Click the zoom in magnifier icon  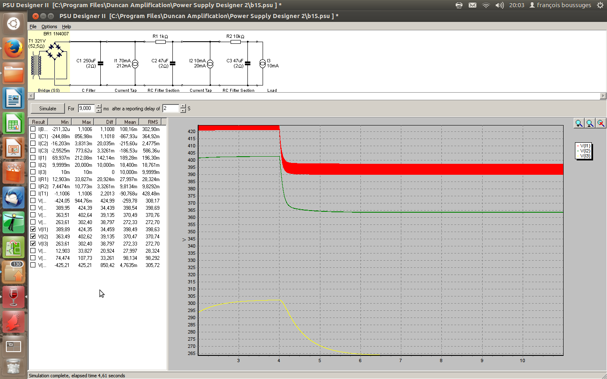pos(579,123)
